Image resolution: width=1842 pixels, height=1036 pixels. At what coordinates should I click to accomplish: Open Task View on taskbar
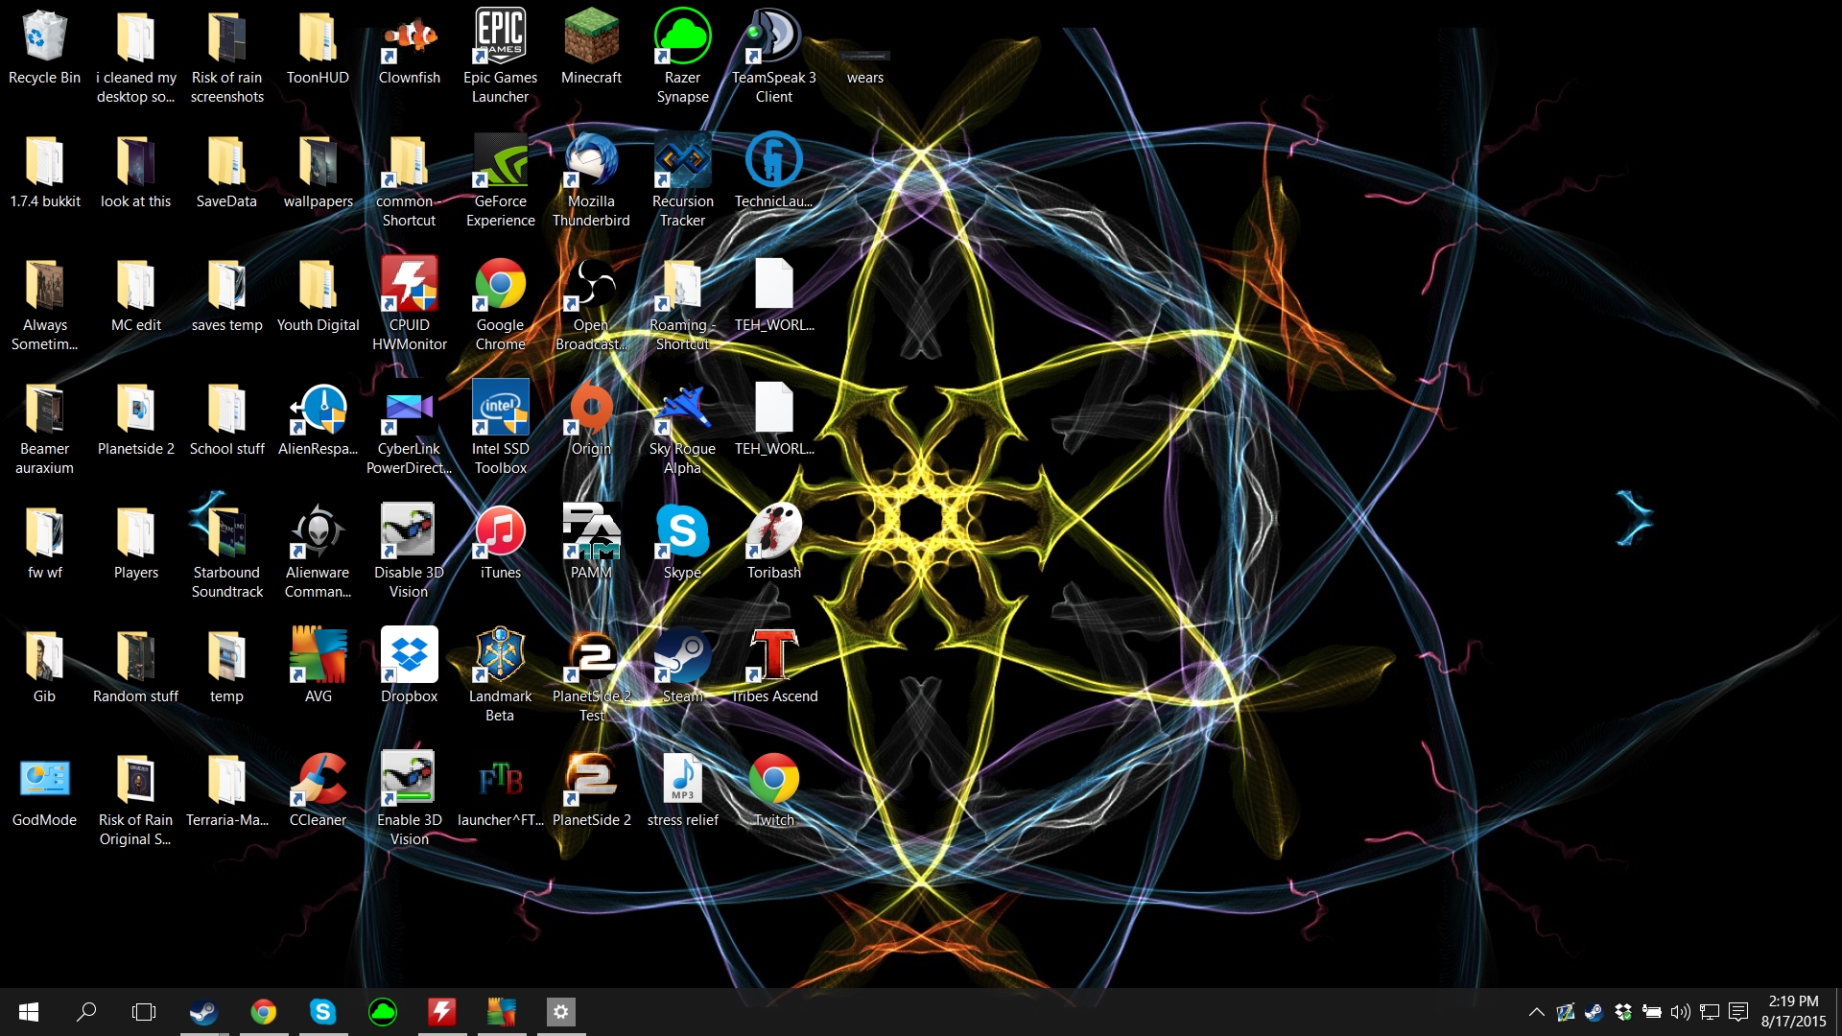click(x=144, y=1012)
